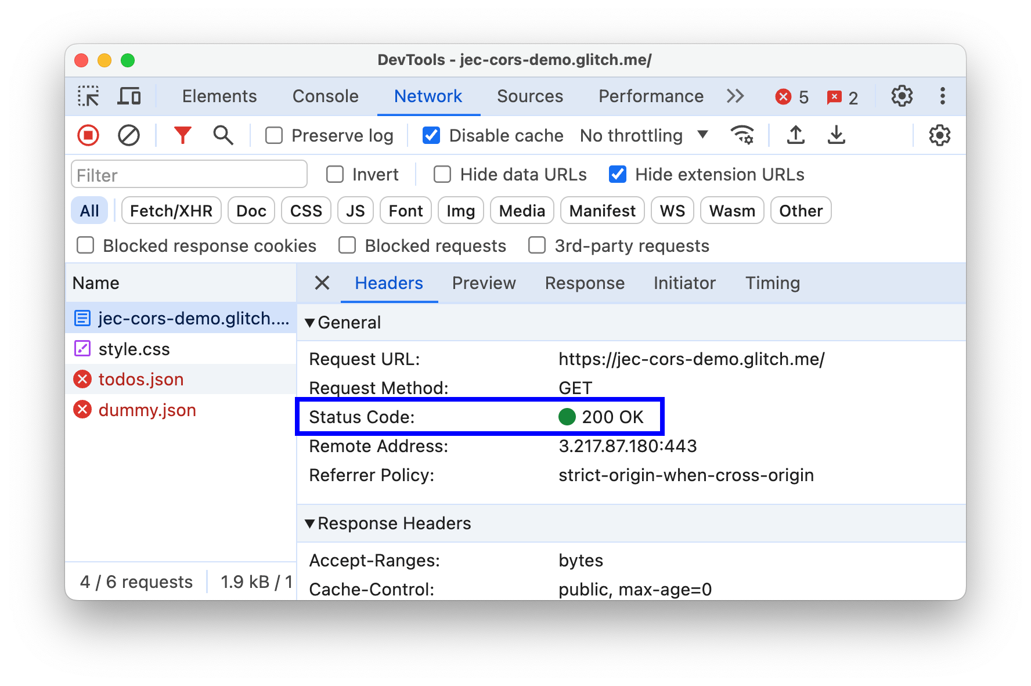
Task: Filter requests by Fetch/XHR
Action: click(x=171, y=210)
